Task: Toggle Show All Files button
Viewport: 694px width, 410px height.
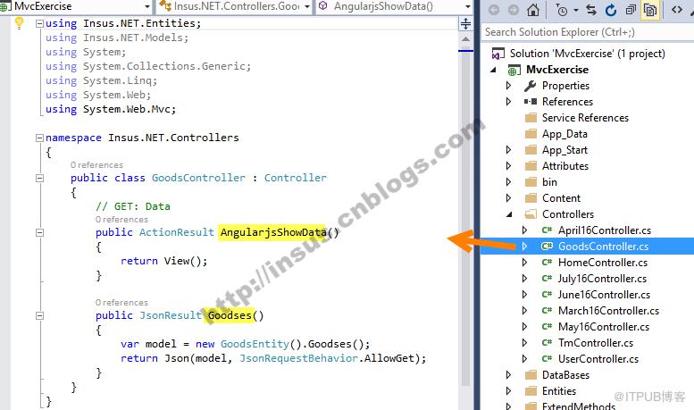Action: [650, 10]
